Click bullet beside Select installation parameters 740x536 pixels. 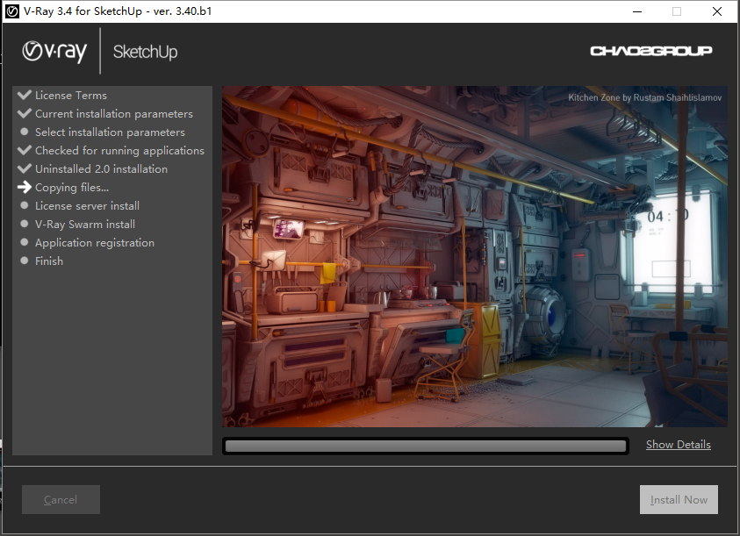[25, 132]
